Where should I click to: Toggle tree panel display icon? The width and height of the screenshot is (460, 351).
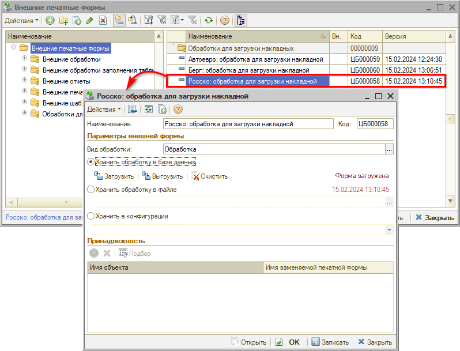(241, 21)
